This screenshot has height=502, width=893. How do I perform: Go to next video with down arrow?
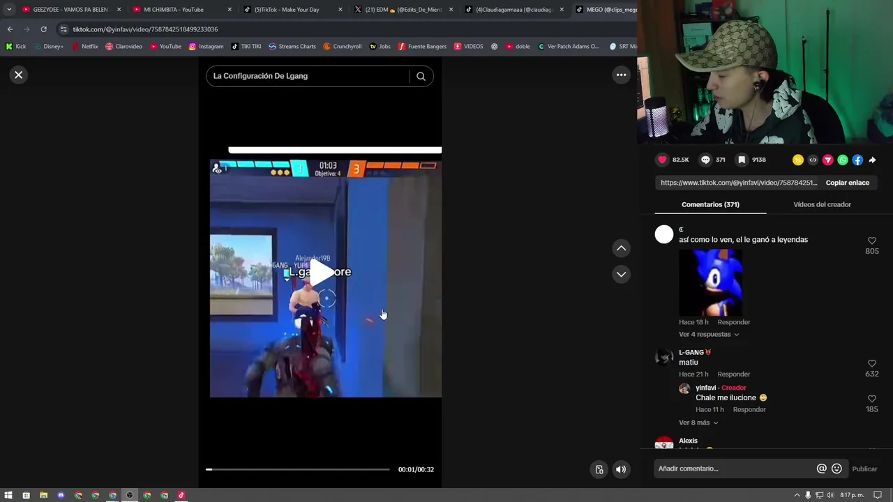point(621,274)
